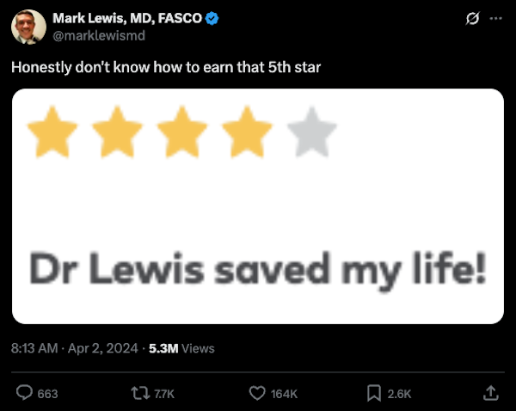The width and height of the screenshot is (516, 411).
Task: Click the 2.6K bookmarks count
Action: pos(400,394)
